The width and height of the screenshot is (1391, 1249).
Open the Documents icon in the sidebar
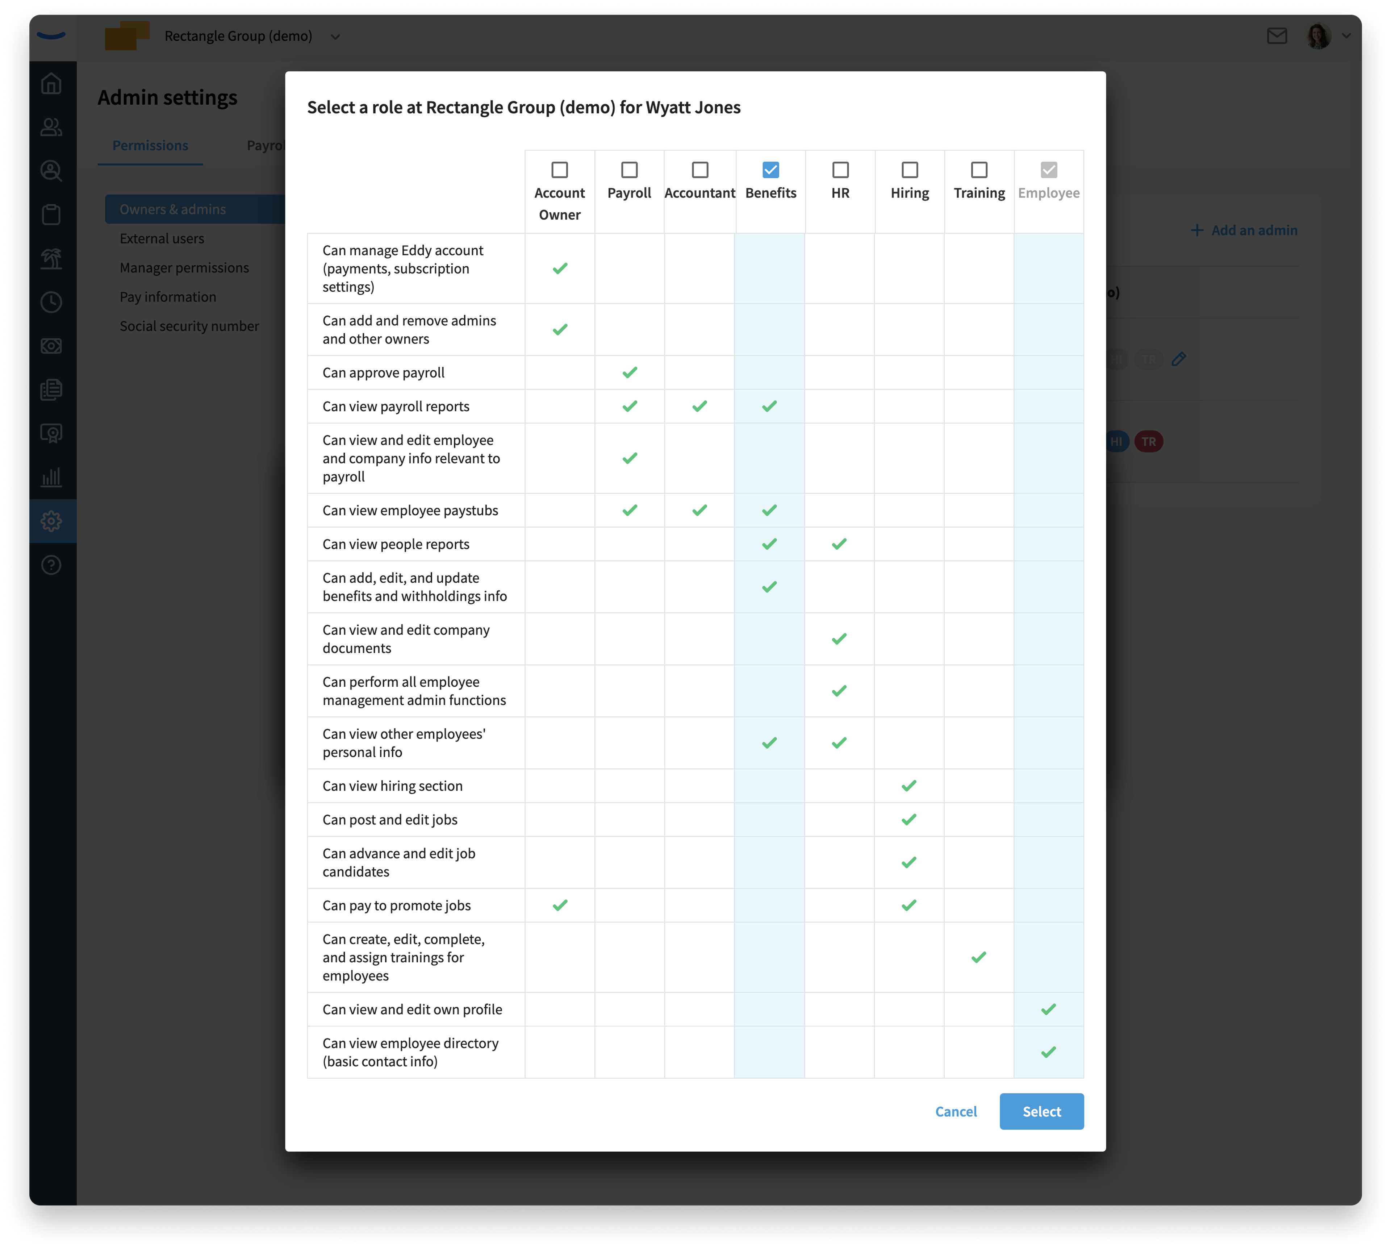click(51, 390)
